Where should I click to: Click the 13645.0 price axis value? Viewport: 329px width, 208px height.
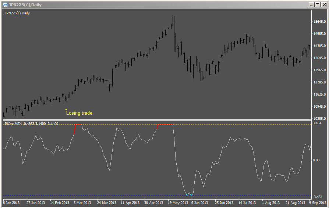[x=319, y=58]
